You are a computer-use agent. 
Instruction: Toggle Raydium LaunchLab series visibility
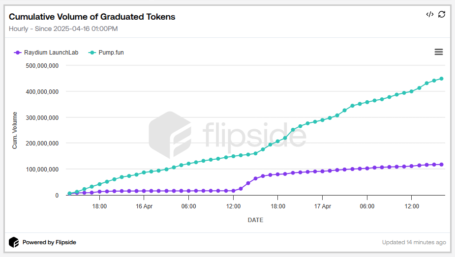point(51,53)
